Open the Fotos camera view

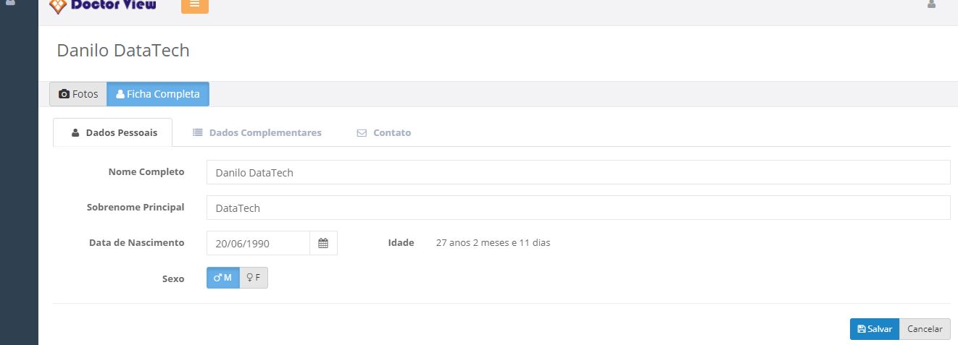pos(78,94)
